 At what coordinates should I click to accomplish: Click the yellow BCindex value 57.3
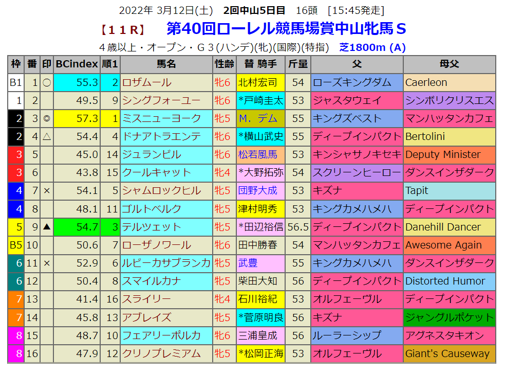coord(77,118)
